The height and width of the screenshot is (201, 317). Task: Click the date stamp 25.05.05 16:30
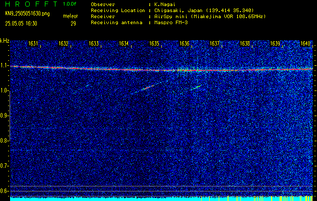click(x=21, y=24)
